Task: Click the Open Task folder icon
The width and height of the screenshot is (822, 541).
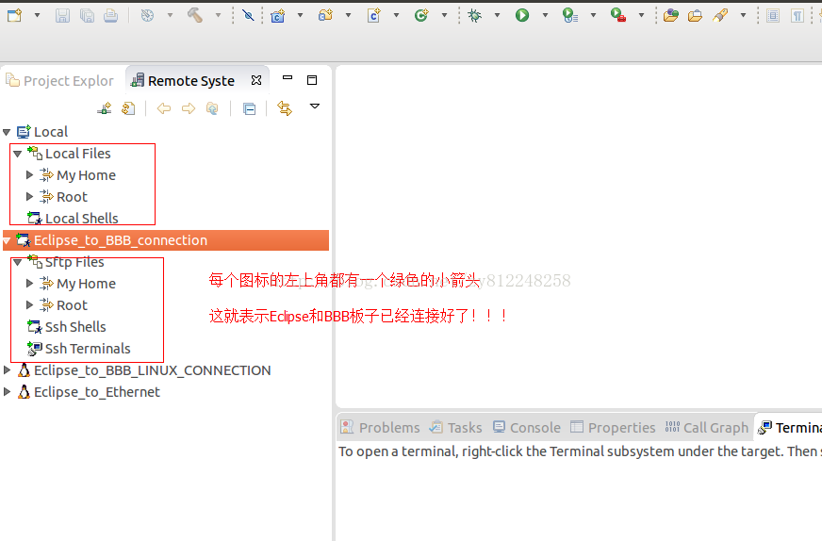Action: (x=695, y=16)
